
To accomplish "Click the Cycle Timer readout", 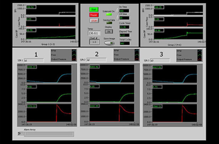I will (125, 27).
